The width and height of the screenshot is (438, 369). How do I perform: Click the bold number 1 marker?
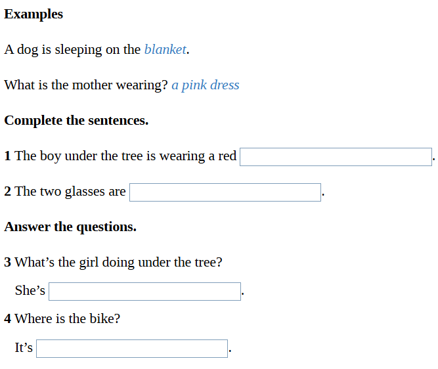pyautogui.click(x=7, y=156)
